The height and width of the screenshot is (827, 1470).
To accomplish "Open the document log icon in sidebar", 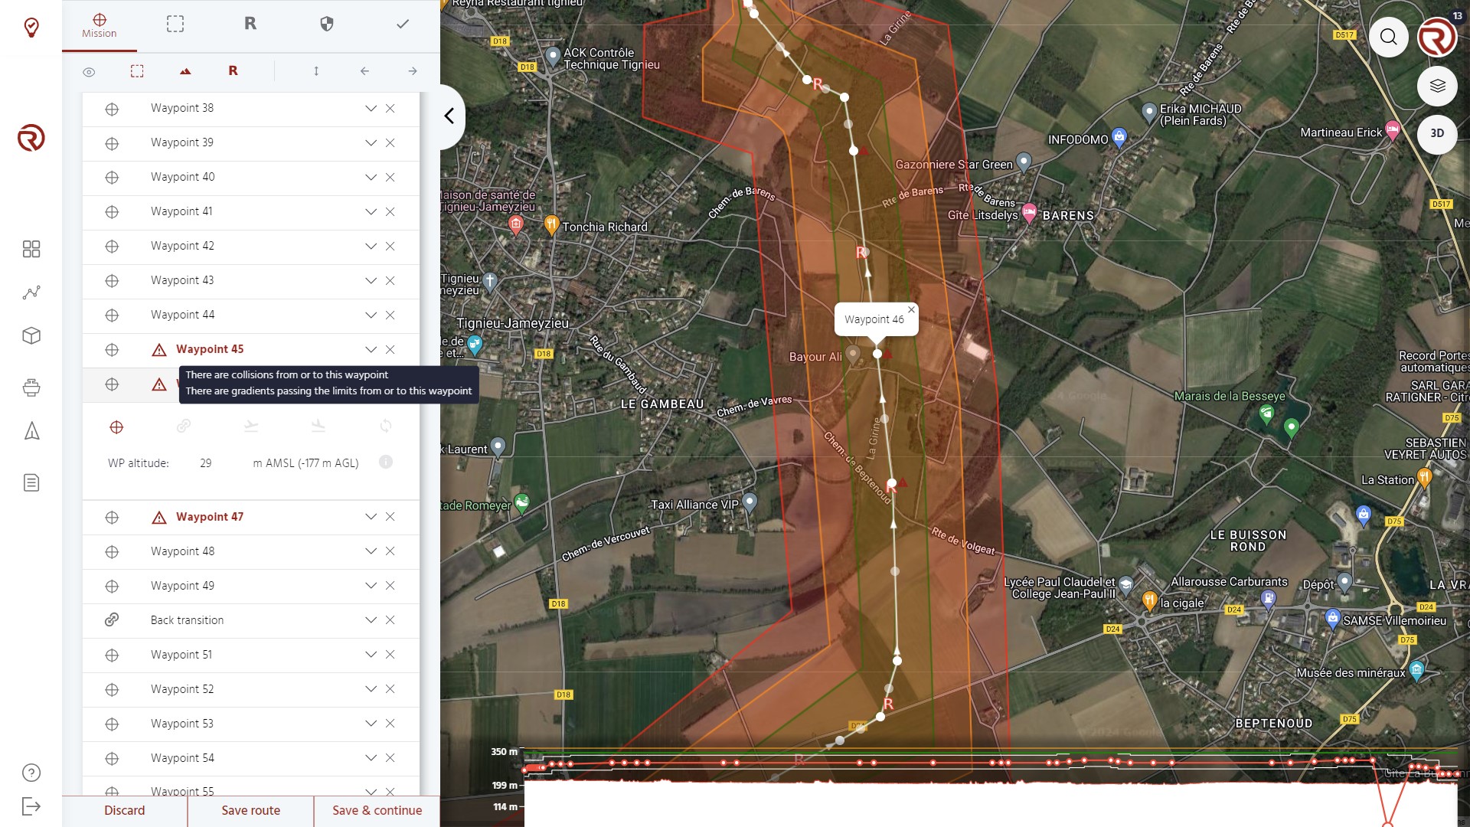I will [31, 482].
